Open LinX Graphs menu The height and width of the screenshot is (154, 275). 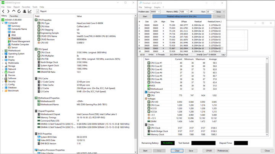pyautogui.click(x=157, y=7)
